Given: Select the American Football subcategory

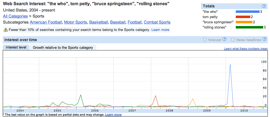Looking at the screenshot, I should pos(46,22).
